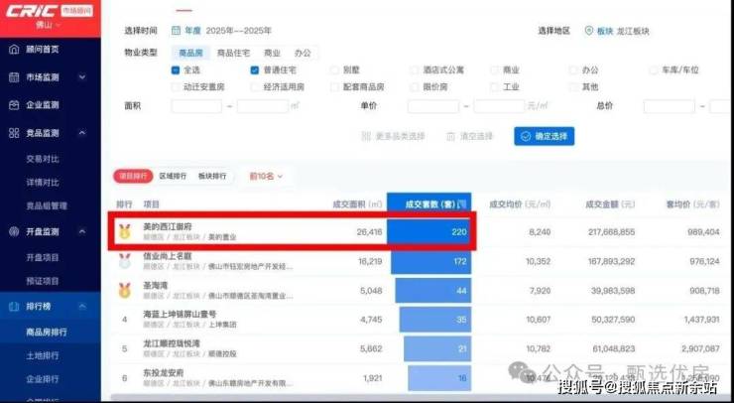
Task: Click the blue 220 transaction bar
Action: [428, 231]
